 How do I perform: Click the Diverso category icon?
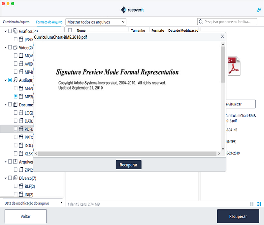tap(15, 178)
